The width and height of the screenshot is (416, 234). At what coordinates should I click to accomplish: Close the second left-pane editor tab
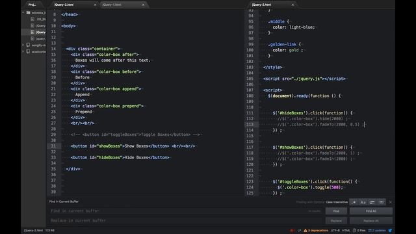tap(143, 5)
